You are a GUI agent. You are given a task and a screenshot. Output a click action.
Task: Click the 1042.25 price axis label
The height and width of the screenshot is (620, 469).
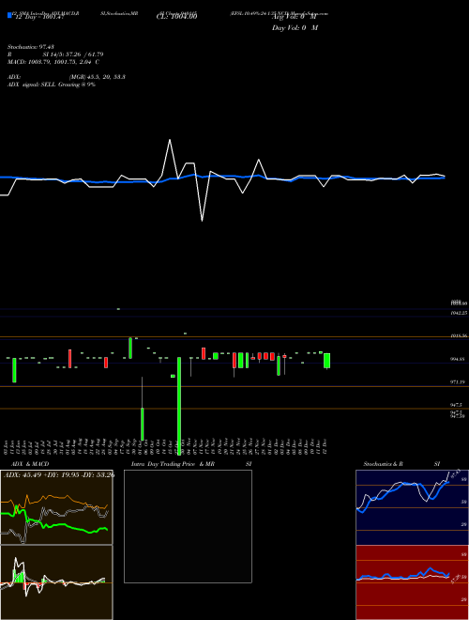[x=459, y=313]
